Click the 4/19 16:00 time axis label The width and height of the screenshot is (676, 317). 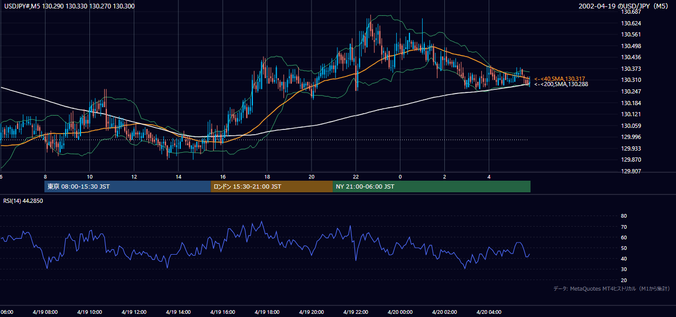tap(222, 312)
